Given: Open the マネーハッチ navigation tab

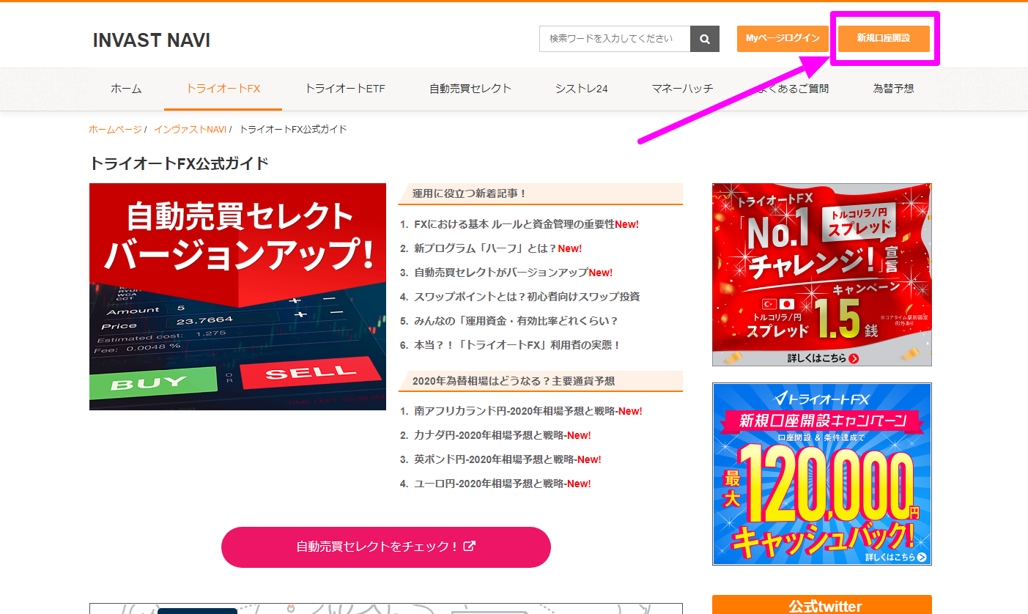Looking at the screenshot, I should point(682,89).
